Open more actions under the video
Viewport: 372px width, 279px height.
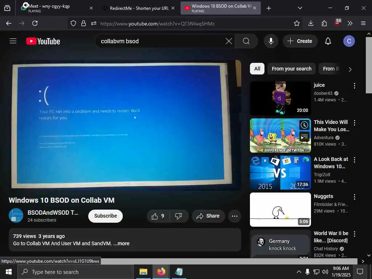pos(235,216)
